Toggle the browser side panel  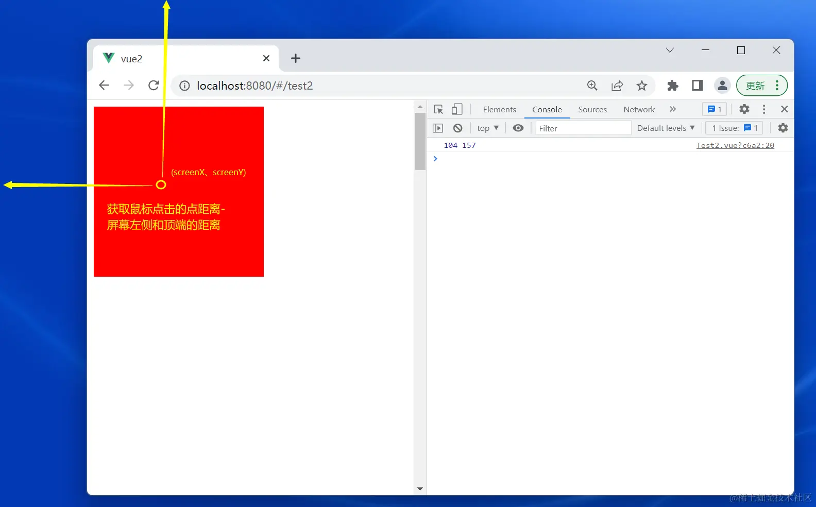[698, 86]
